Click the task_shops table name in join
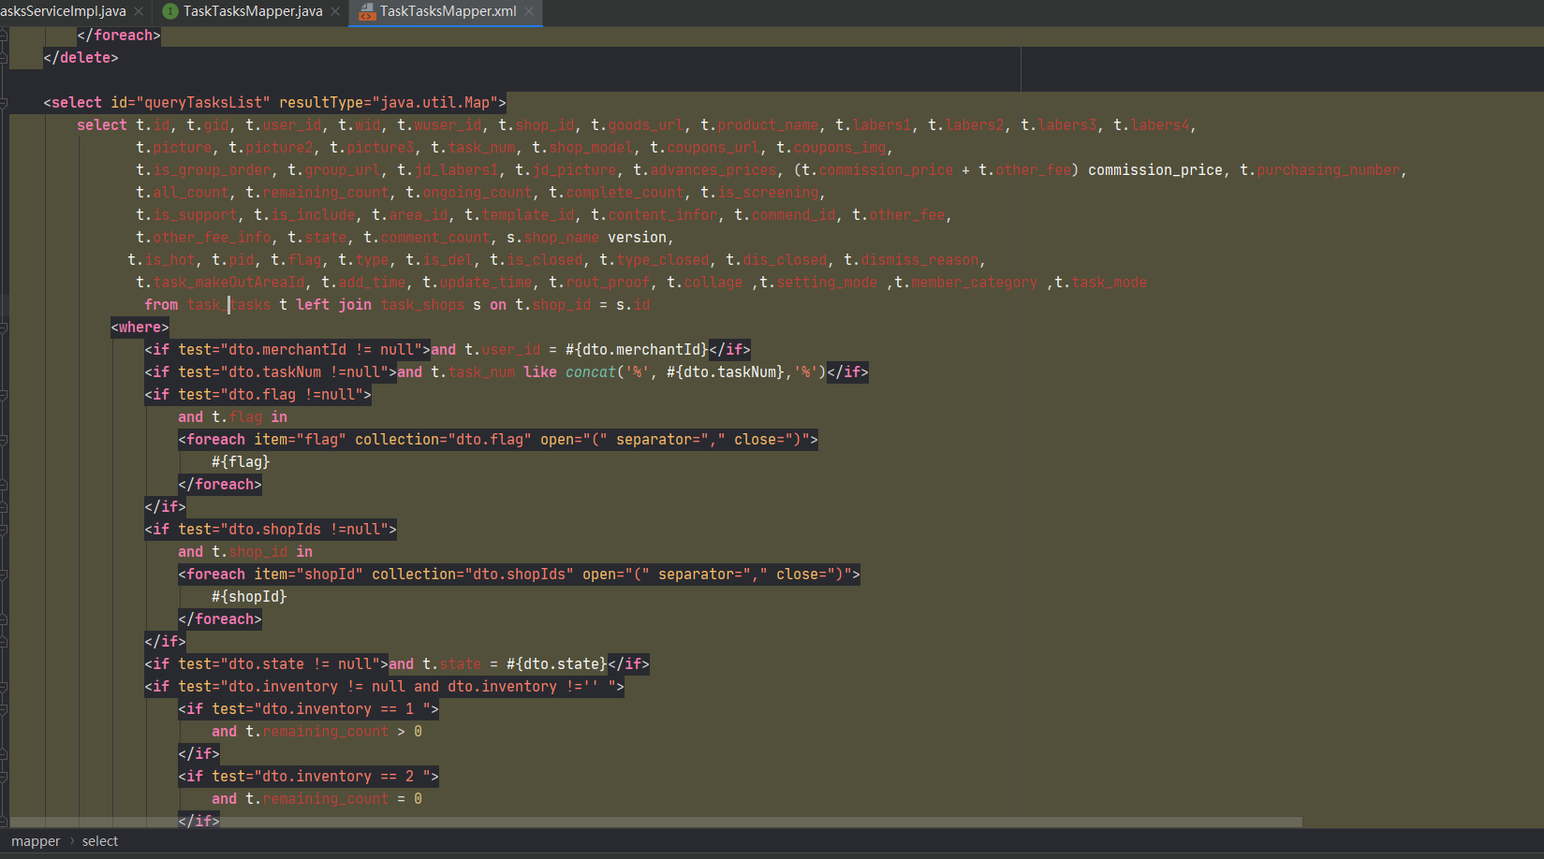 (x=422, y=305)
